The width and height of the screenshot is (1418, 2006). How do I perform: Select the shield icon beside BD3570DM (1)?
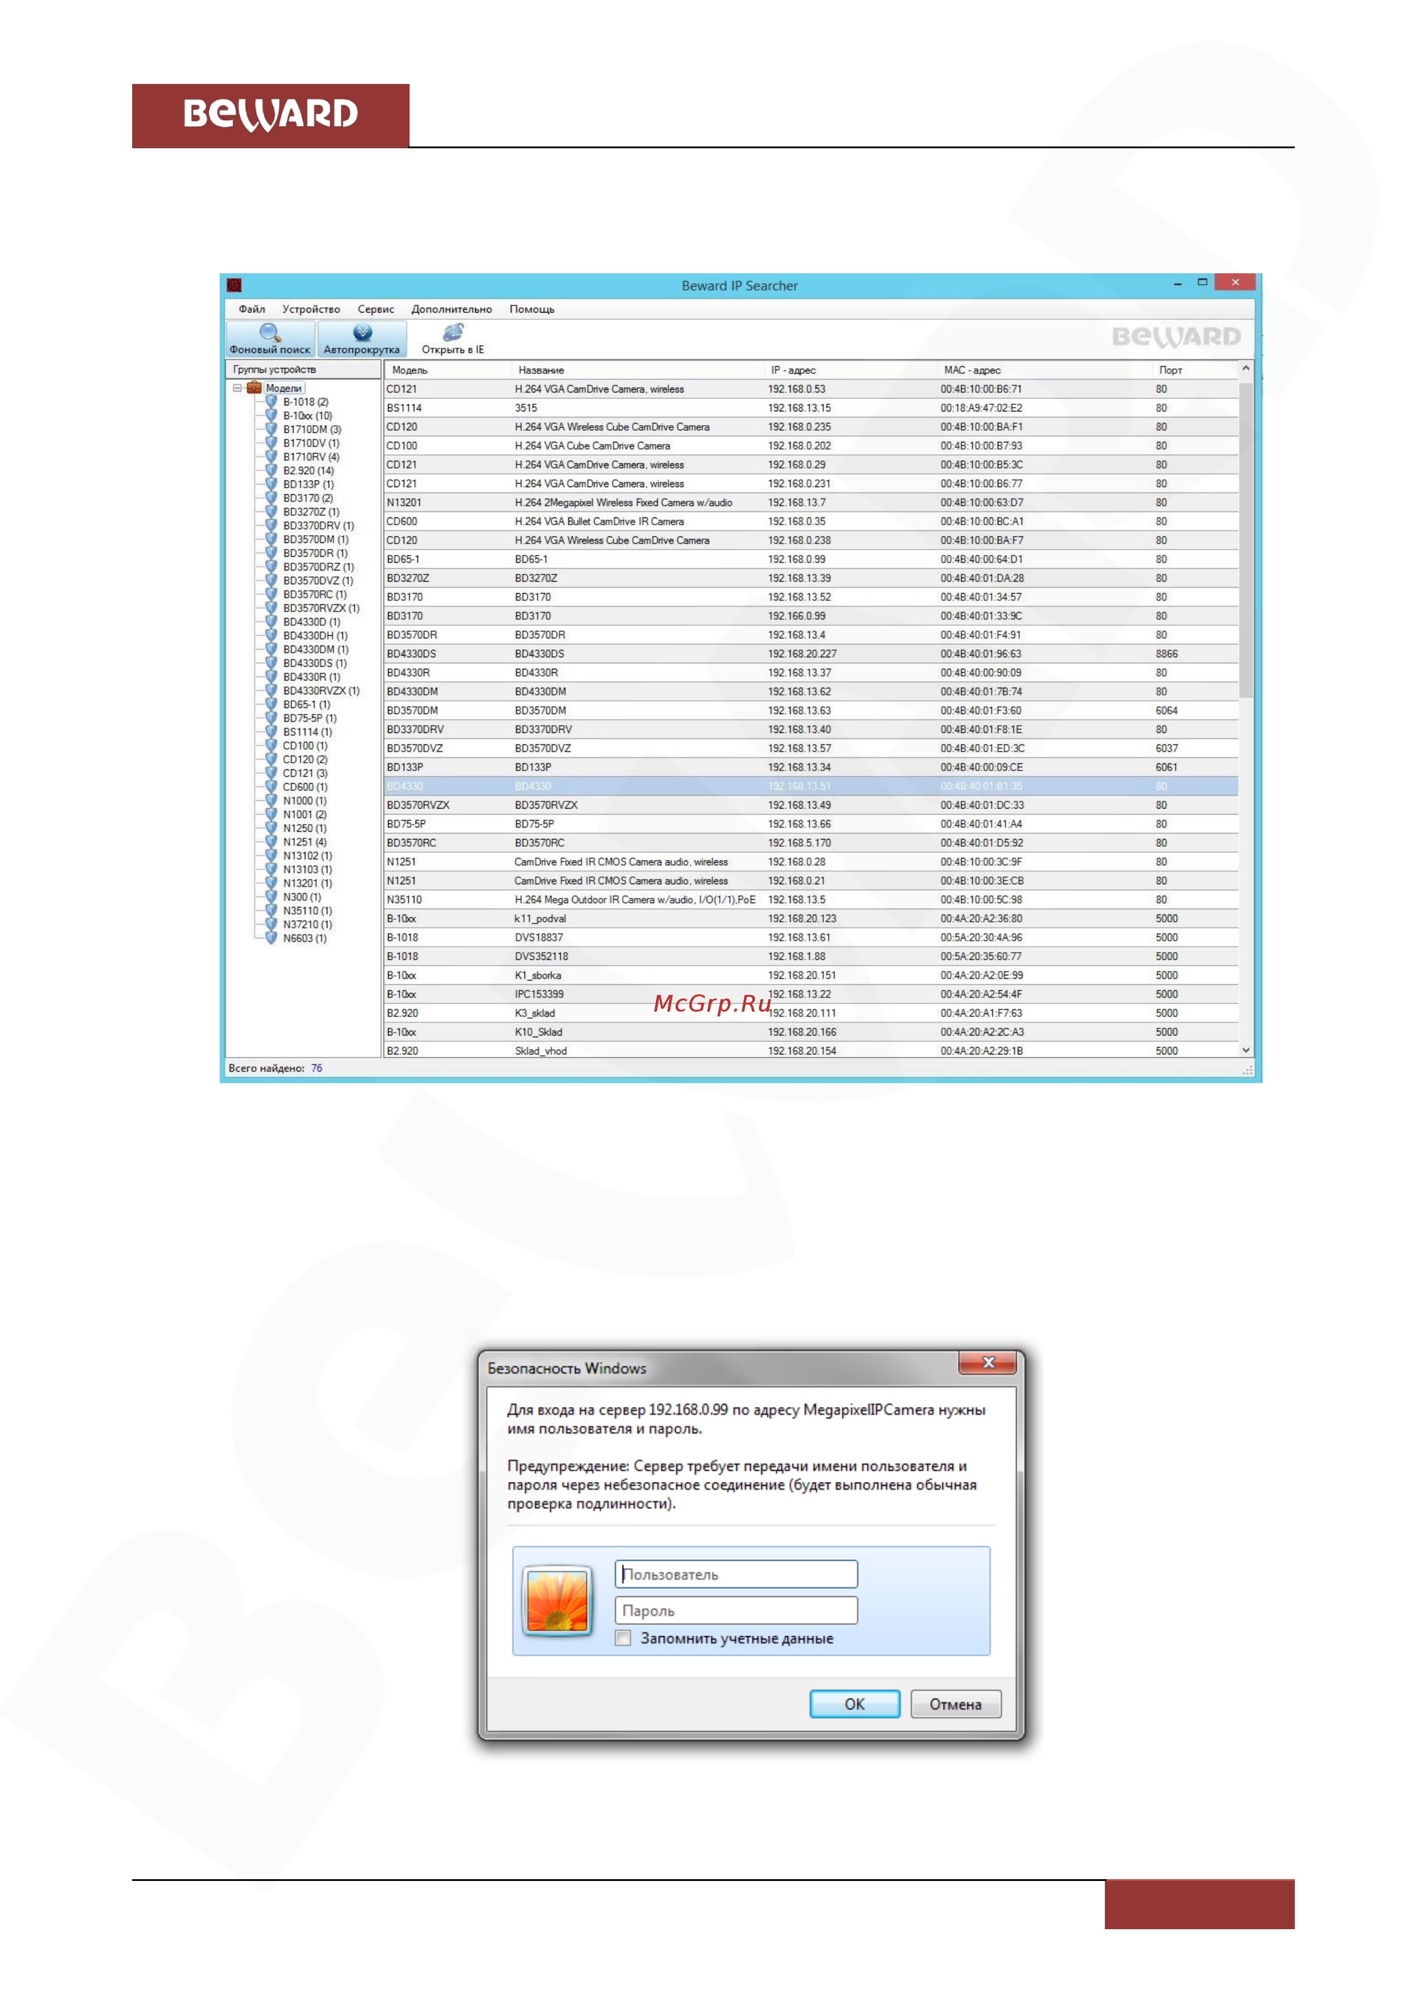tap(271, 539)
